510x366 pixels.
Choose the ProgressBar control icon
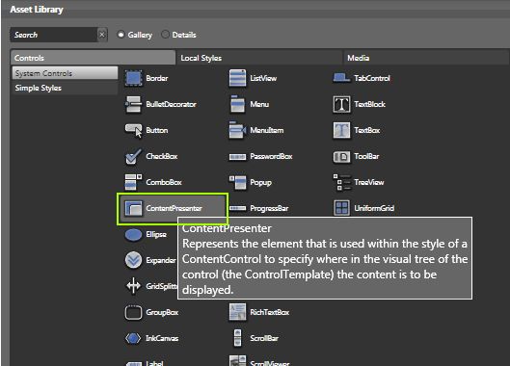[x=237, y=208]
